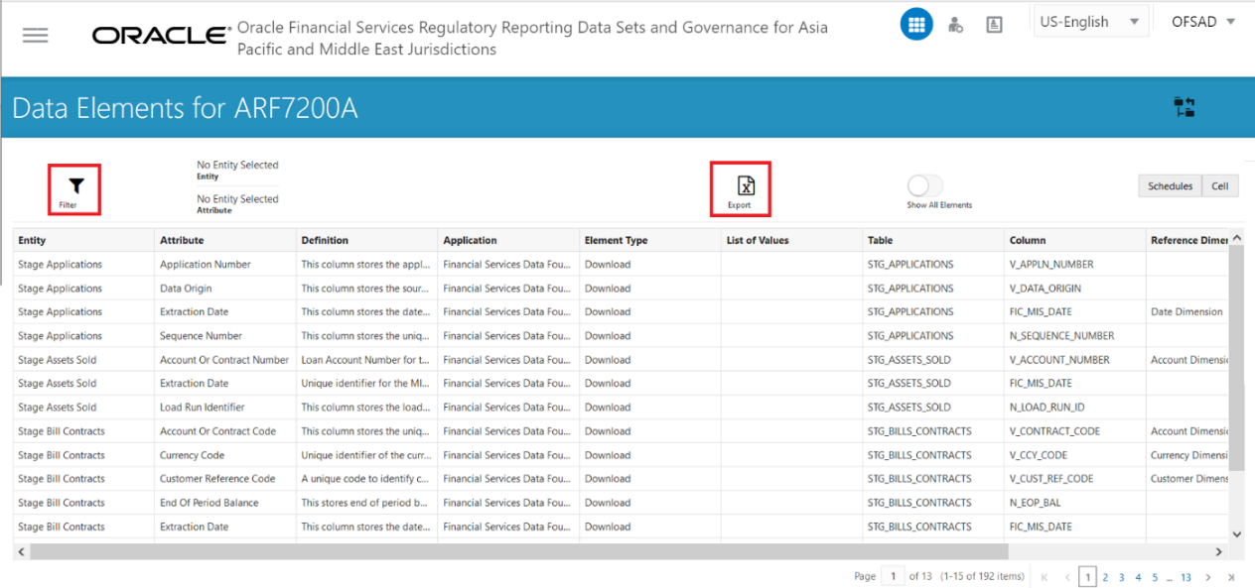Click the Oracle logo
Screen dimensions: 1255x588
pyautogui.click(x=161, y=36)
